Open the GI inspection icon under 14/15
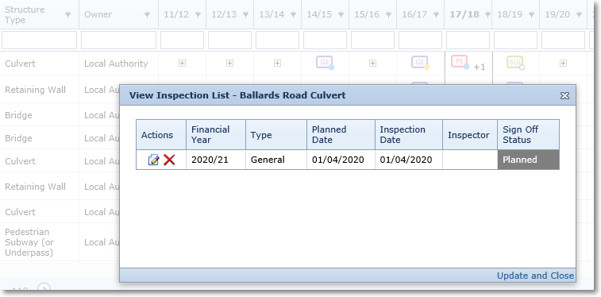 (x=325, y=63)
